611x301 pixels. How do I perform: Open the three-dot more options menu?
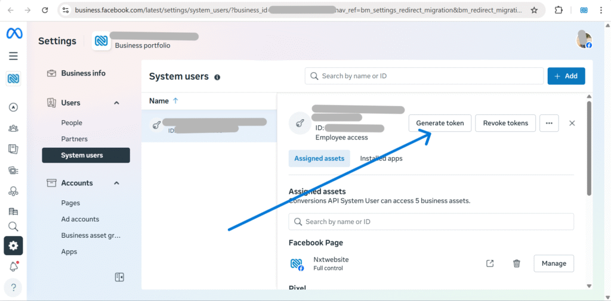(549, 123)
